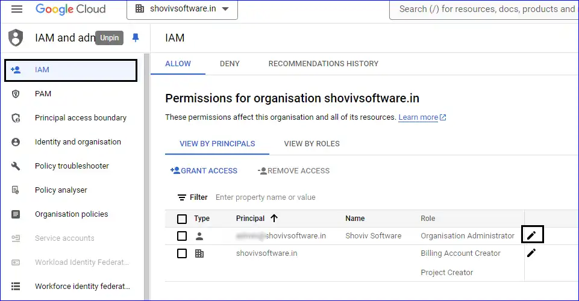Open PAM from the sidebar
579x301 pixels.
tap(43, 94)
